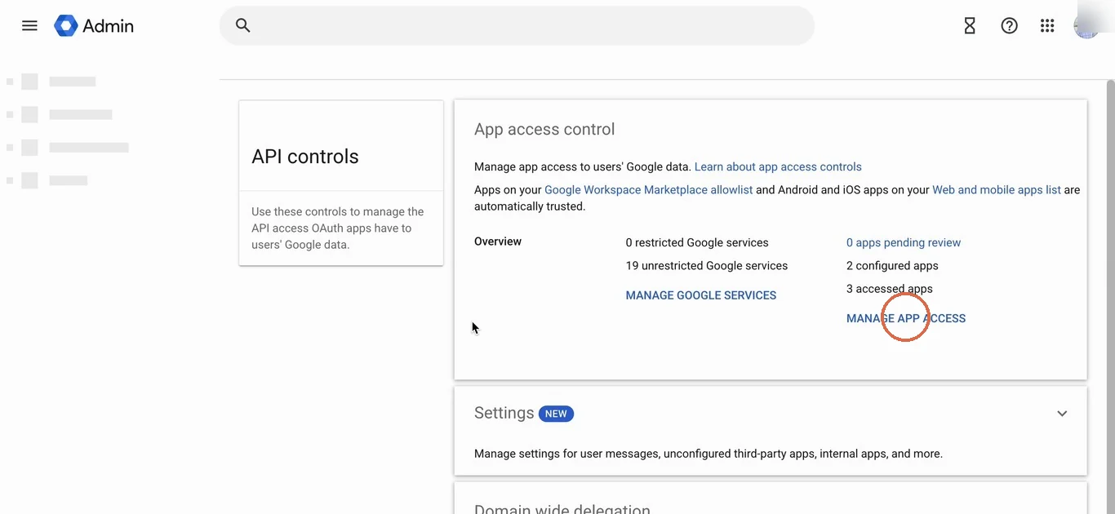Click the App access control heading

click(544, 129)
